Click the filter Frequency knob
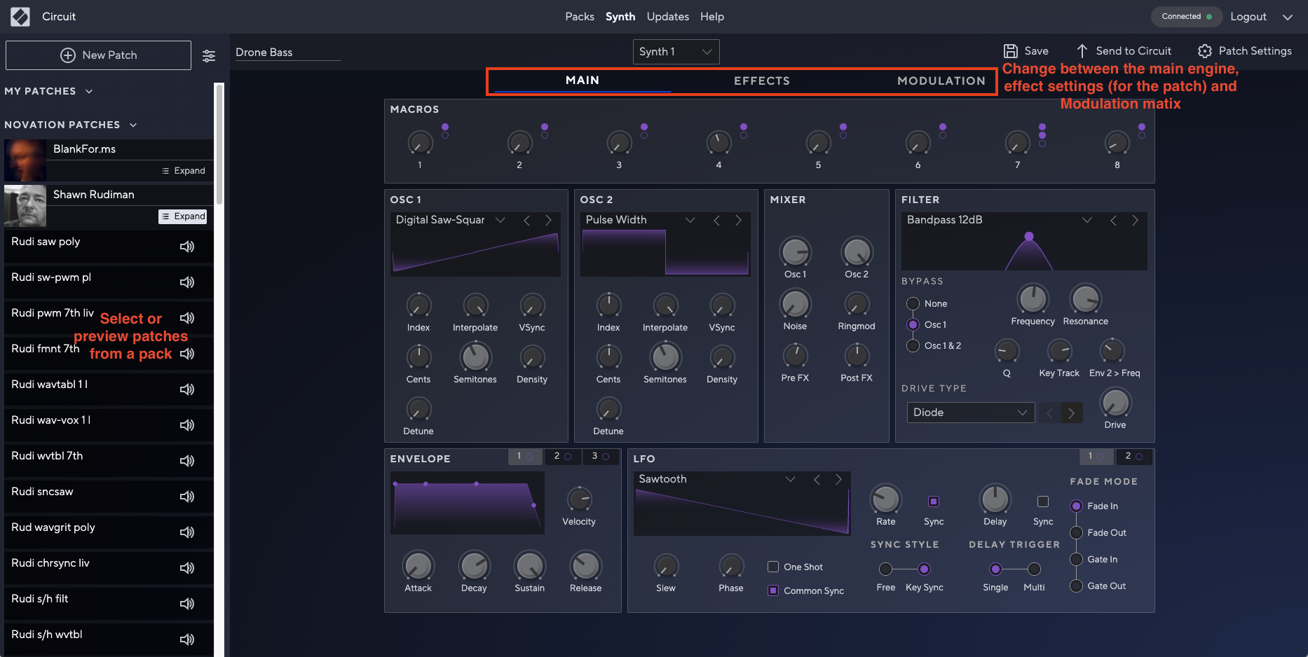 click(x=1033, y=299)
